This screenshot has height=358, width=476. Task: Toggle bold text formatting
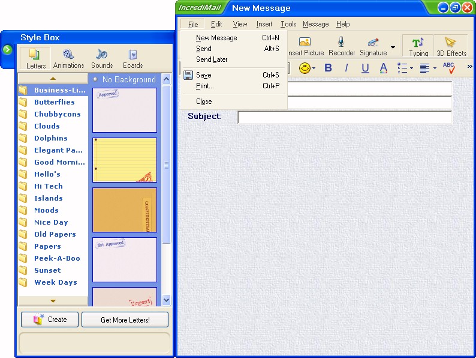click(x=328, y=68)
